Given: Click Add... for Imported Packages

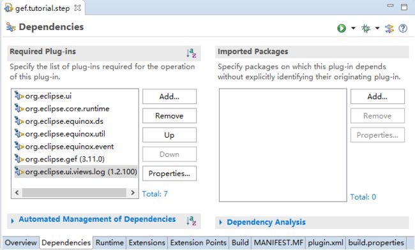Looking at the screenshot, I should pyautogui.click(x=377, y=96).
